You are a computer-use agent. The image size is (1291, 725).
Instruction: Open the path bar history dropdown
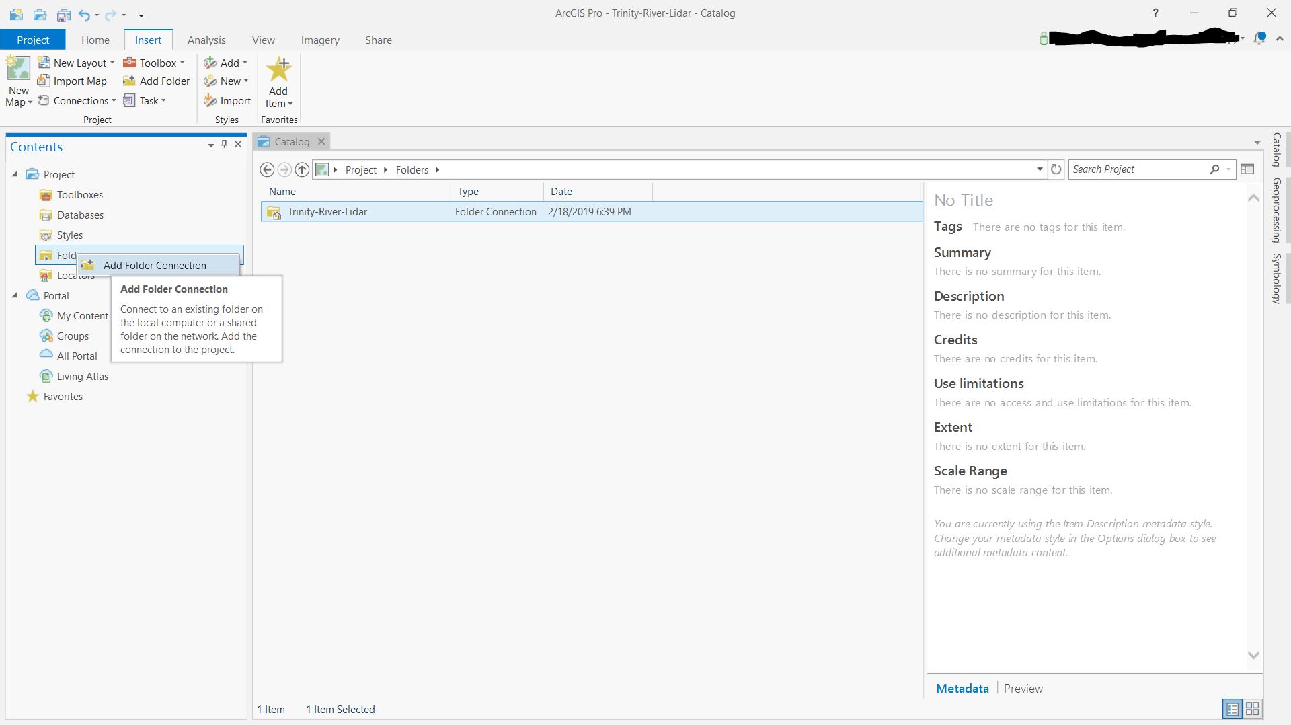[1040, 169]
